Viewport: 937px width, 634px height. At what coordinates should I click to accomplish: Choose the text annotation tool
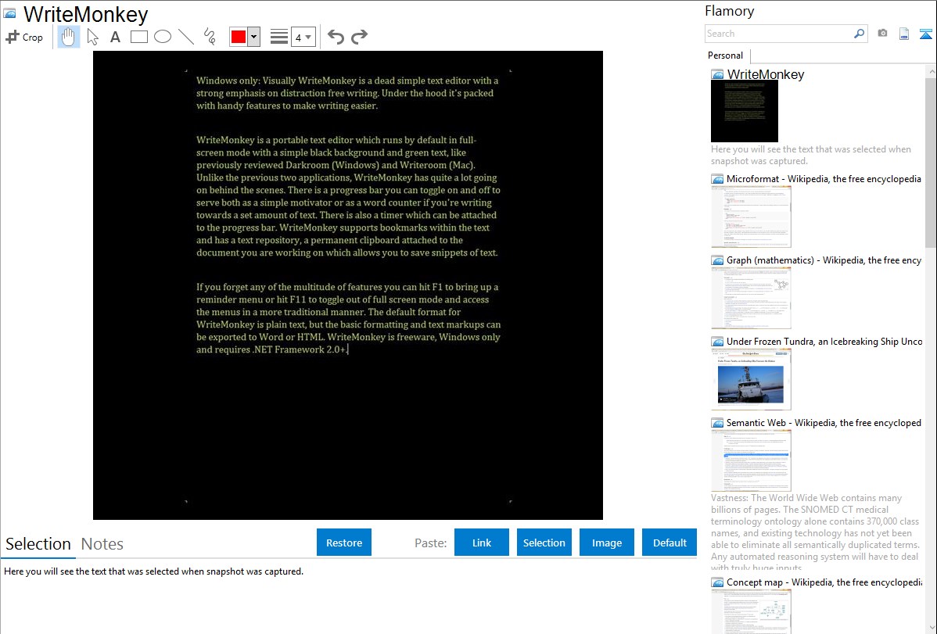[x=115, y=37]
